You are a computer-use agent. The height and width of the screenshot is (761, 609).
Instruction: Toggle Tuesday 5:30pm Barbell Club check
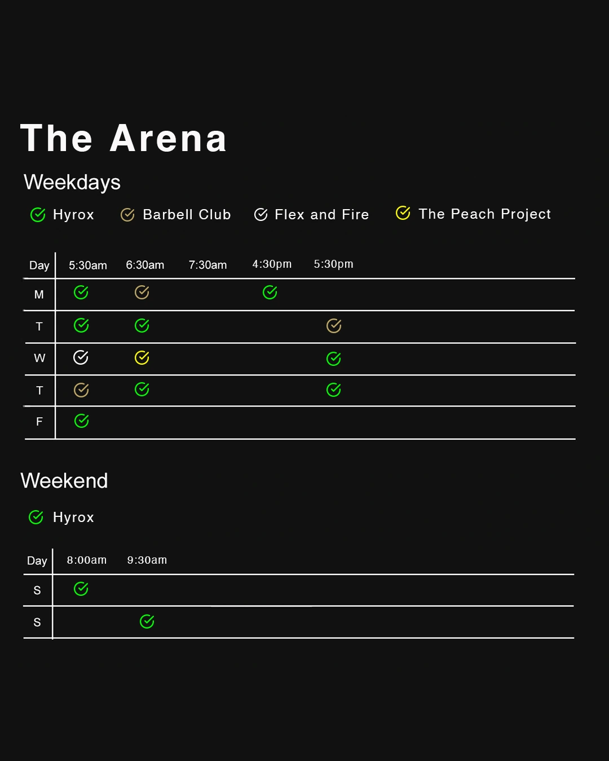334,326
